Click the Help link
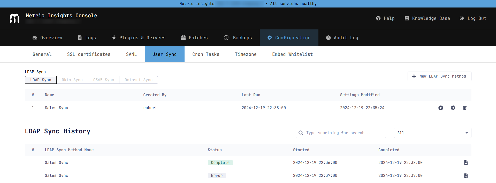This screenshot has width=496, height=183. [385, 18]
